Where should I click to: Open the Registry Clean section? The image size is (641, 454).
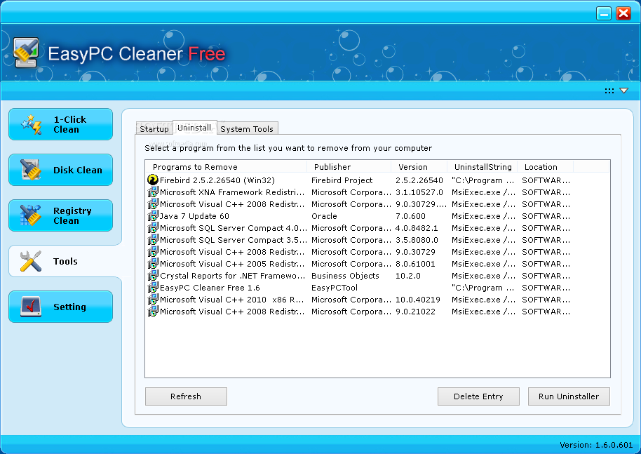click(60, 215)
